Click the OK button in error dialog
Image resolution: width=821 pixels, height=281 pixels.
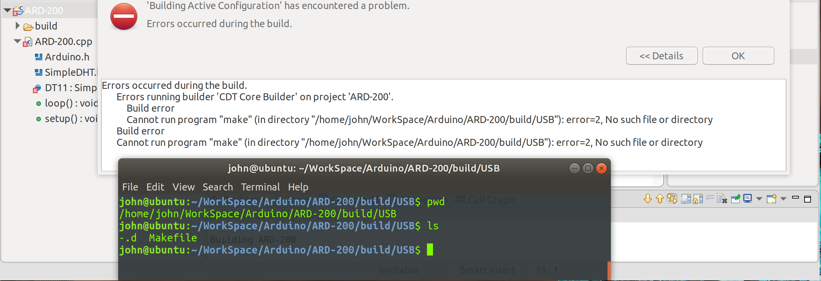(738, 56)
